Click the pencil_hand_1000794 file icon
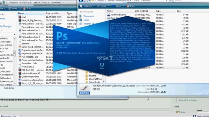The image size is (209, 117). click(20, 47)
